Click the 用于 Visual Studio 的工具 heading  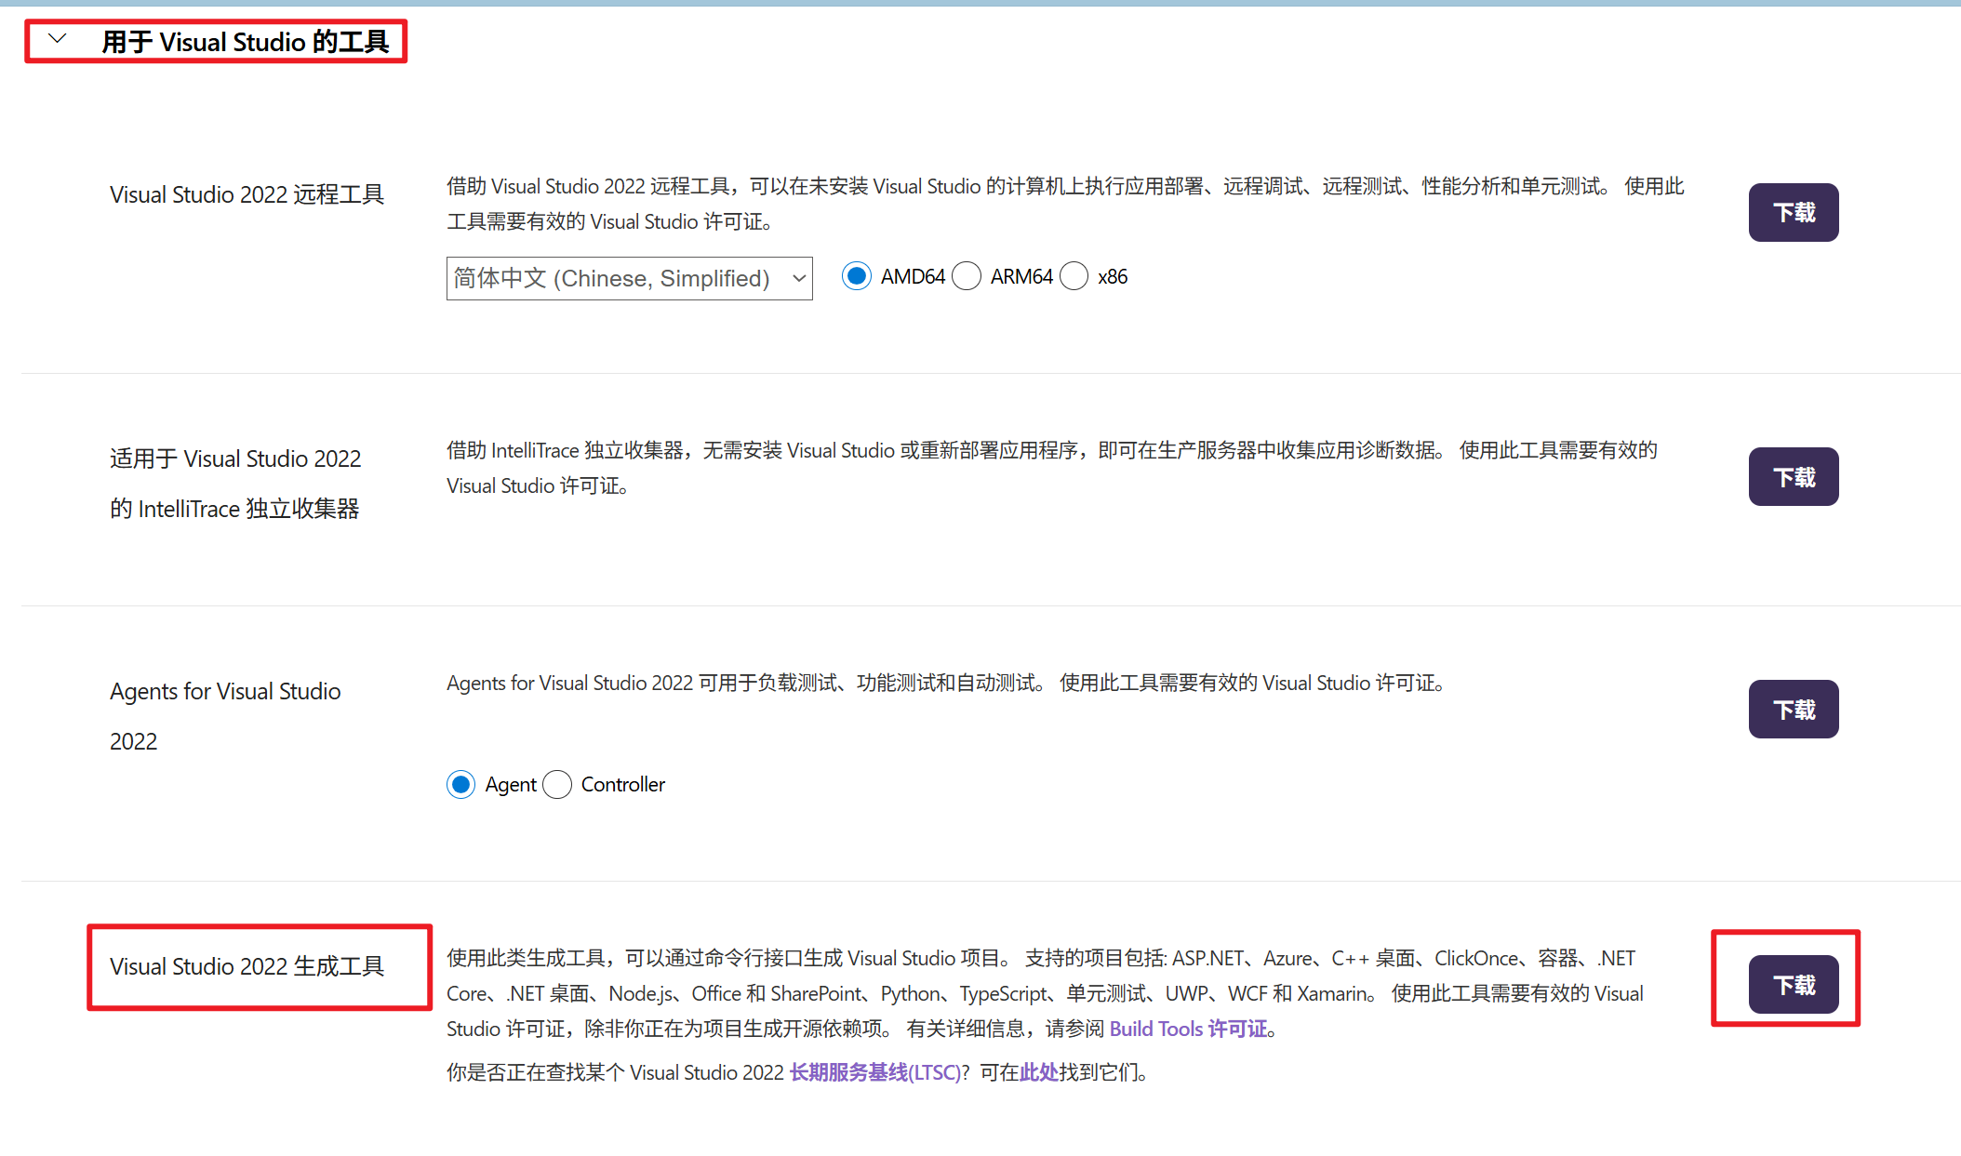[x=245, y=42]
